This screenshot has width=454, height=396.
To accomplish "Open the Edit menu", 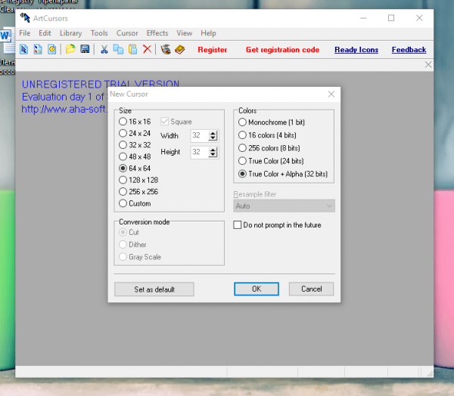I will 45,33.
